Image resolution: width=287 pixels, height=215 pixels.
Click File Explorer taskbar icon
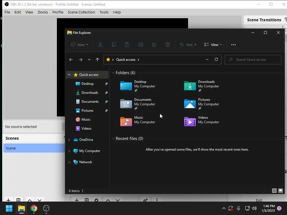21,208
